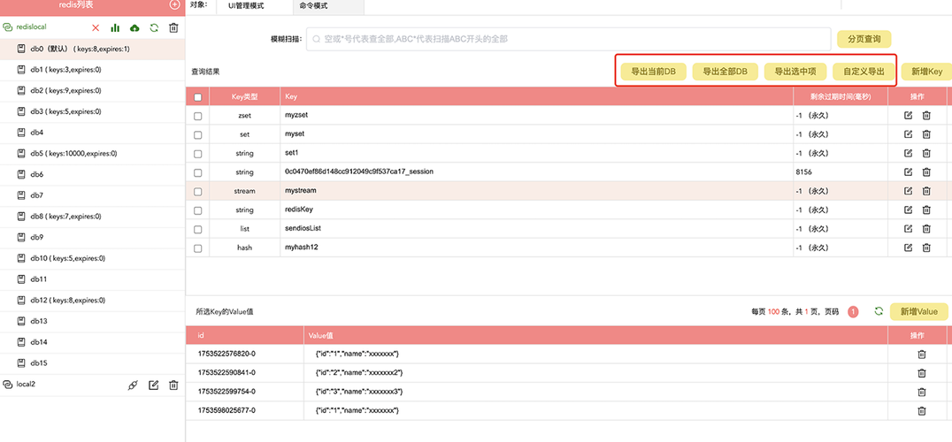Connect to local2 using the plug icon
The image size is (952, 442).
coord(134,385)
